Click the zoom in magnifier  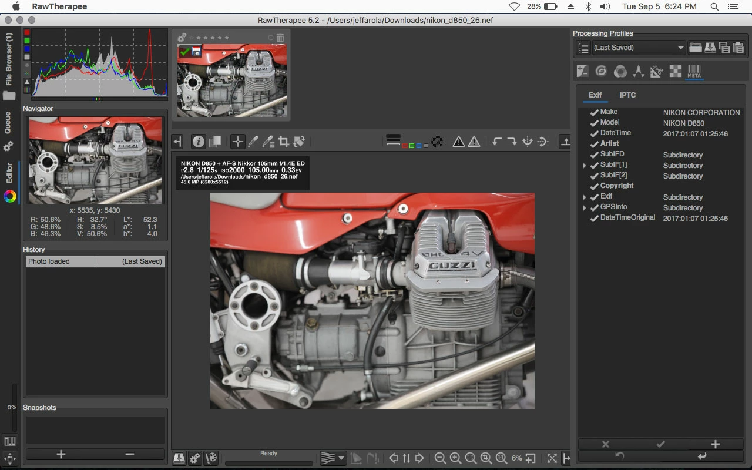455,458
